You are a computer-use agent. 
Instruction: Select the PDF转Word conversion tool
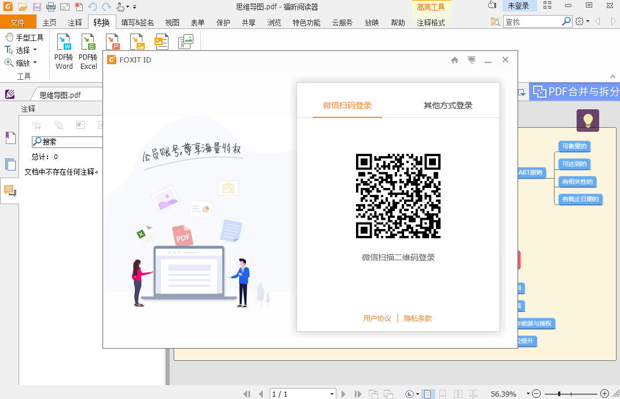click(64, 51)
